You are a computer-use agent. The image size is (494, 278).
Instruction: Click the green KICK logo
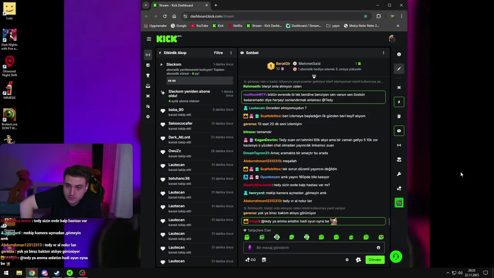point(169,39)
